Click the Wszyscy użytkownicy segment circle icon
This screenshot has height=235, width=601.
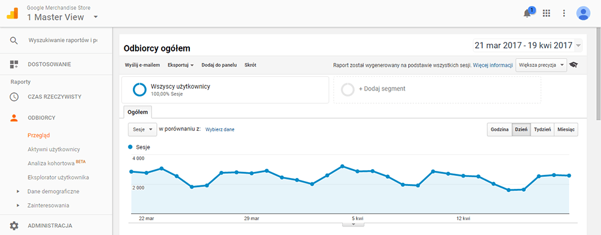[139, 89]
